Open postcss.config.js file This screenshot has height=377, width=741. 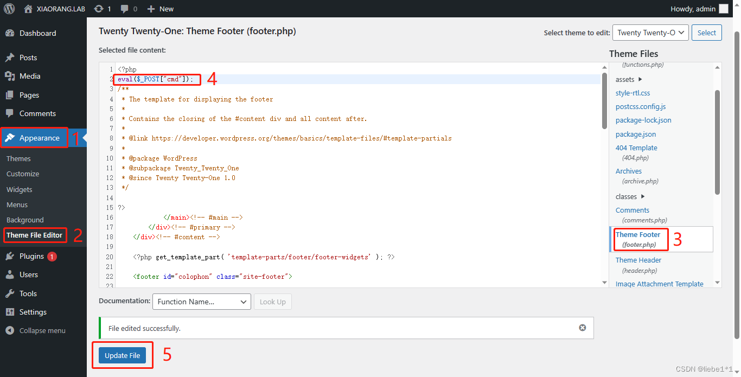pyautogui.click(x=641, y=106)
